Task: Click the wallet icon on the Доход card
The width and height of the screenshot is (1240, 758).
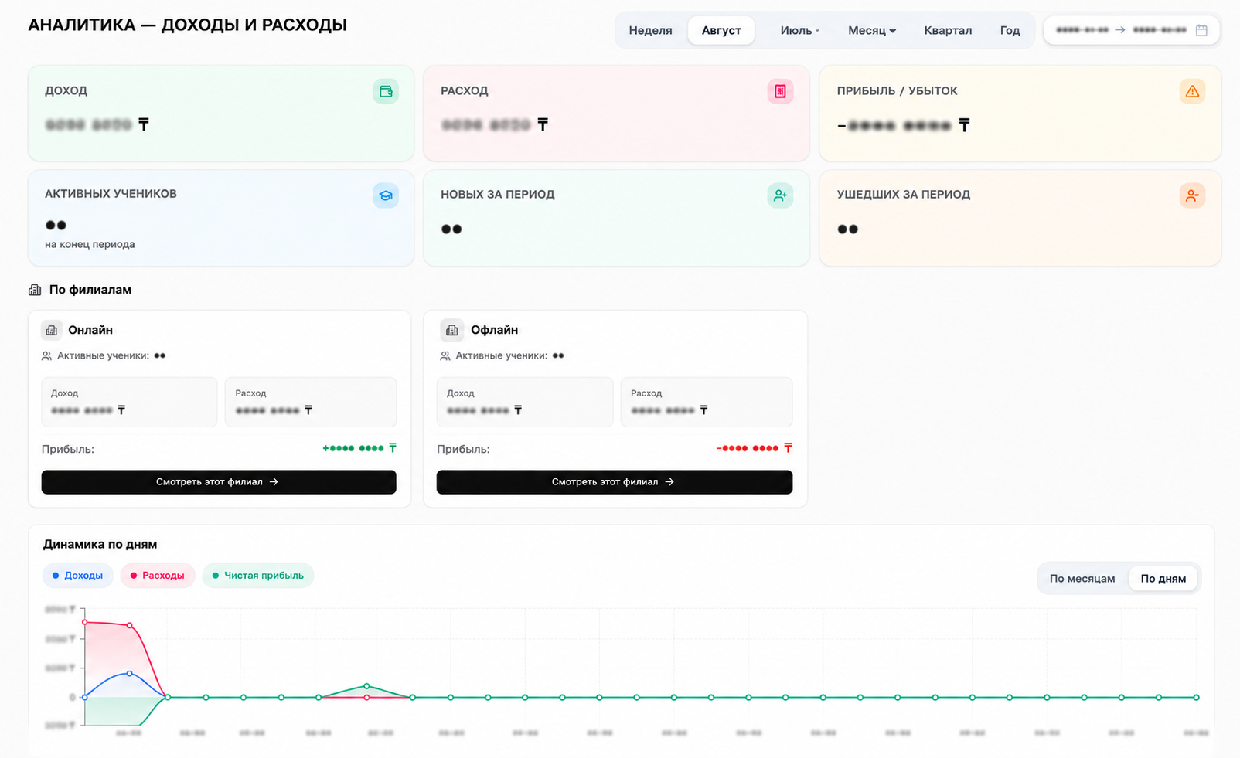Action: (386, 91)
